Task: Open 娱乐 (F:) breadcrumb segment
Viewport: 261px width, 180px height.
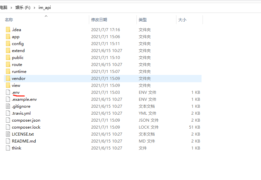Action: 23,8
